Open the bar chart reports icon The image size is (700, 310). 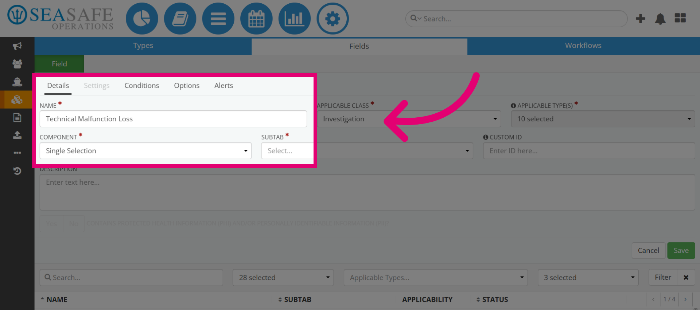pyautogui.click(x=294, y=19)
